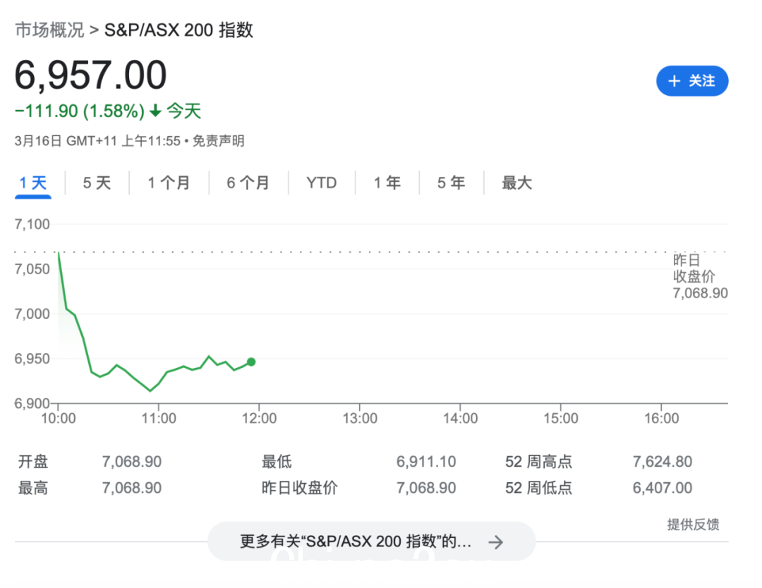Click the 最低 row label
762x588 pixels.
pos(277,461)
